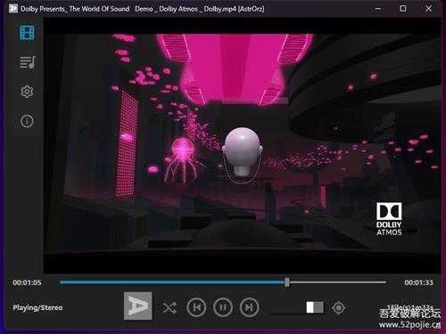Open the video view film icon
The width and height of the screenshot is (446, 334).
tap(27, 32)
